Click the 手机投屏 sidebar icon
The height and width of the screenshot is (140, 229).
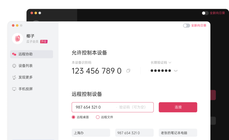click(14, 89)
